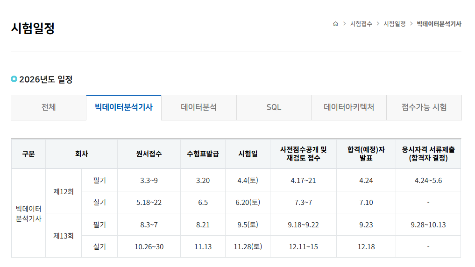Click admission ticket date 11.13
Image resolution: width=475 pixels, height=267 pixels.
click(203, 247)
